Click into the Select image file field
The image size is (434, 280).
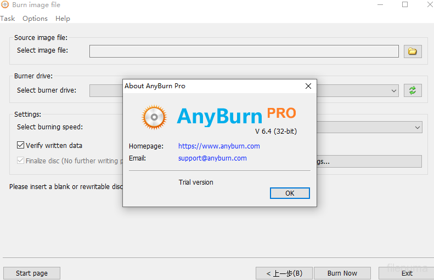(244, 52)
